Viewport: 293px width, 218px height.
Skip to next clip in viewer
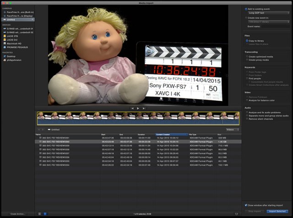click(x=144, y=108)
